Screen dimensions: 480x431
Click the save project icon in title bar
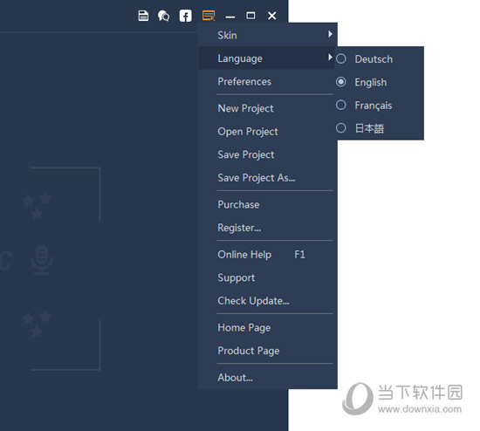click(143, 16)
